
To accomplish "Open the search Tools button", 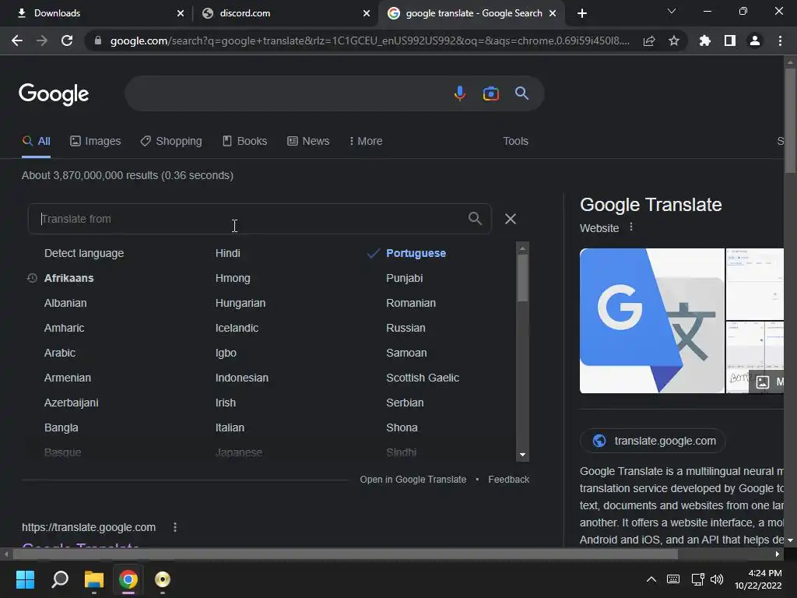I will (515, 142).
